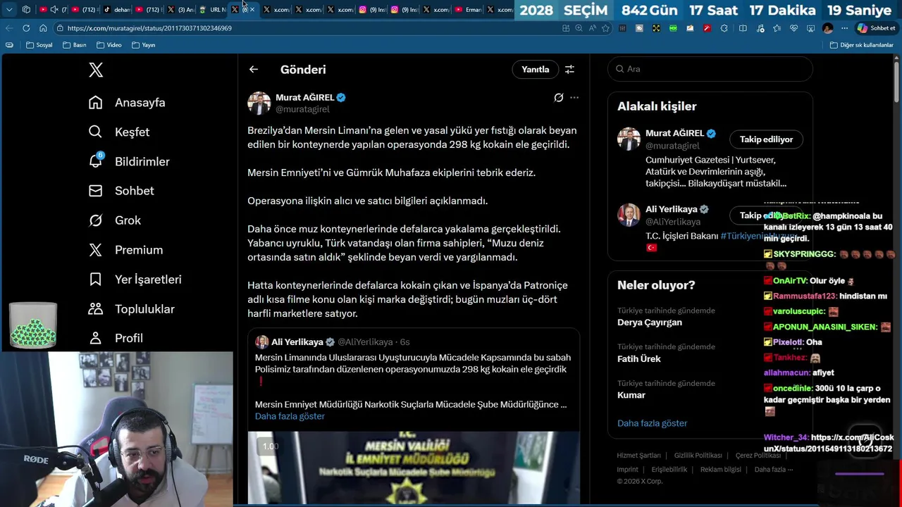Open the split screen icon in toolbar

click(x=743, y=28)
